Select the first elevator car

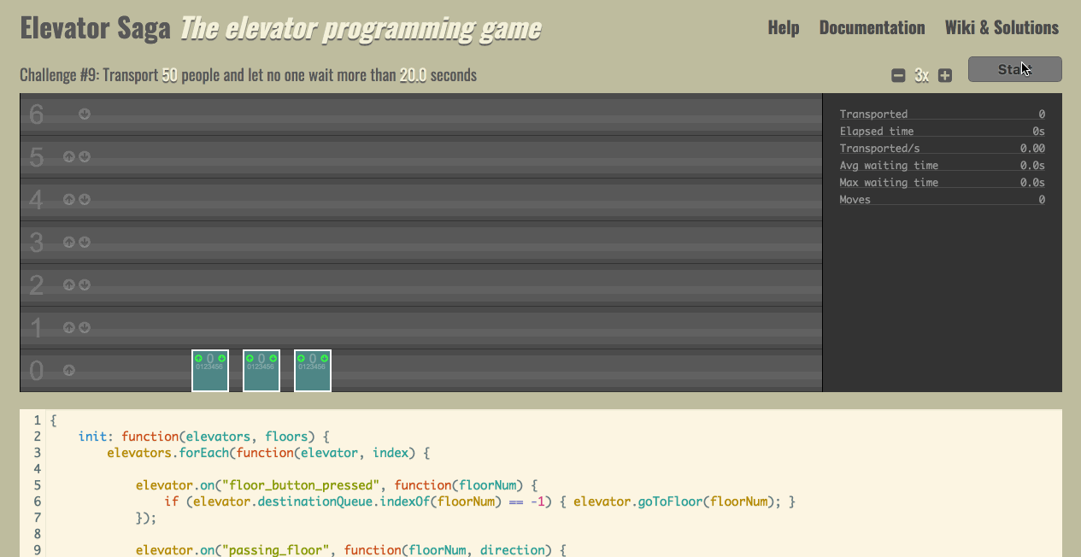pos(210,371)
